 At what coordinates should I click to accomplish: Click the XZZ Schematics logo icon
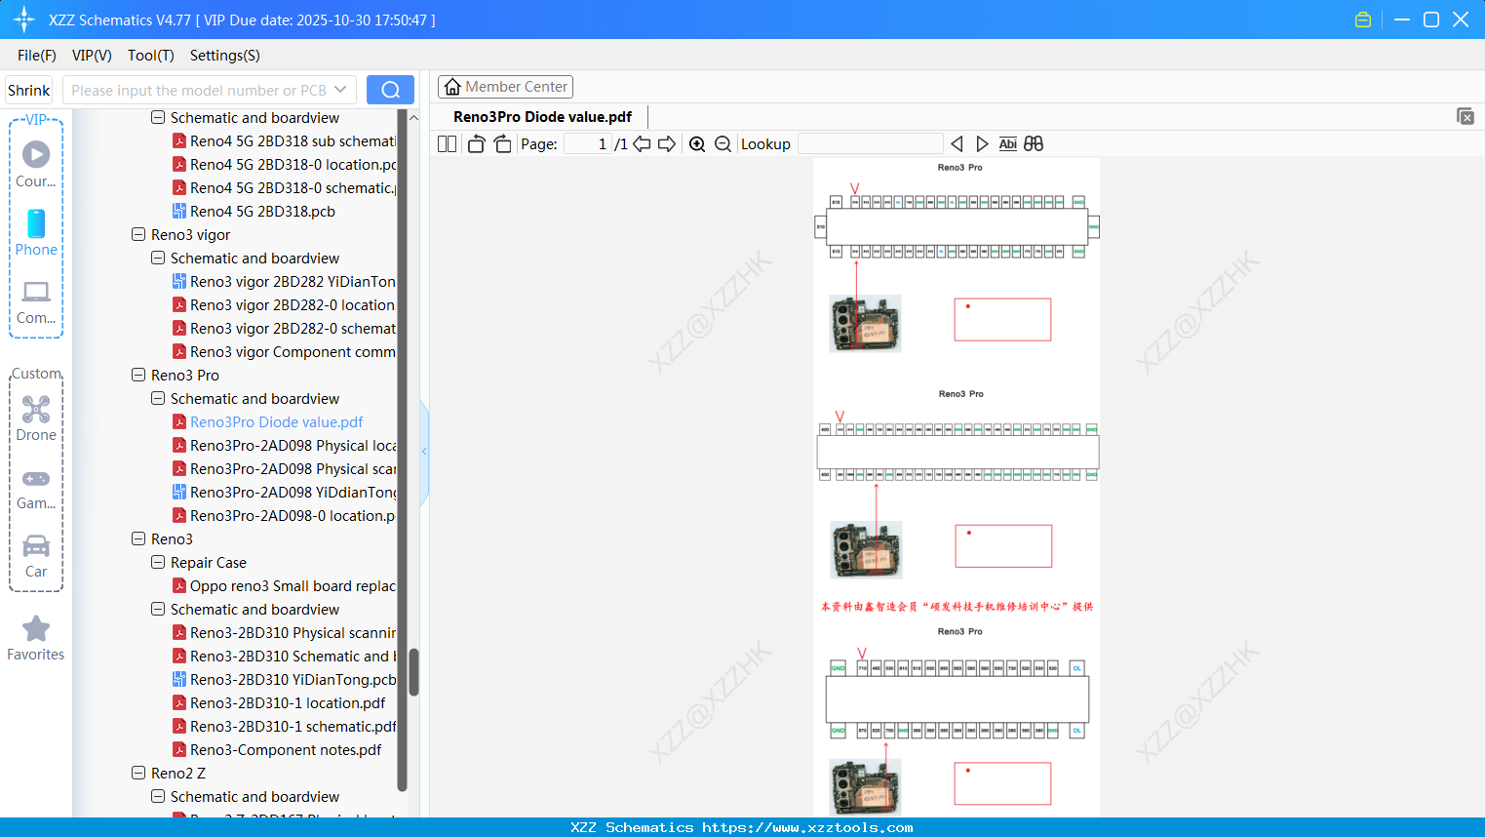[x=23, y=20]
